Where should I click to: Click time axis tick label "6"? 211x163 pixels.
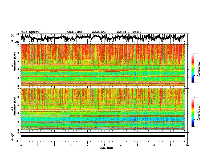click(121, 145)
